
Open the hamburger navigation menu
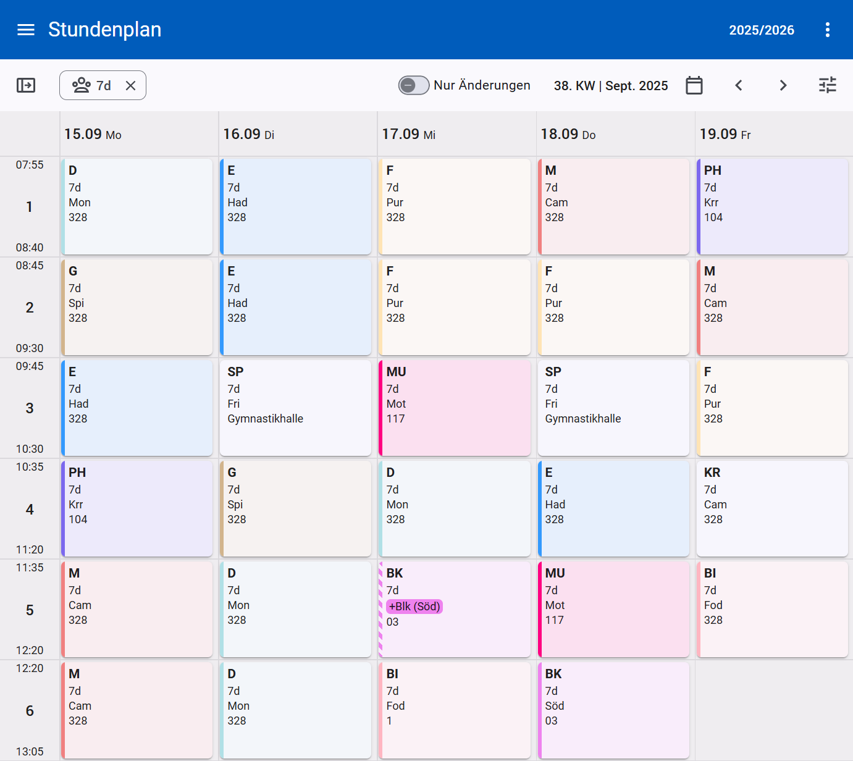tap(26, 30)
